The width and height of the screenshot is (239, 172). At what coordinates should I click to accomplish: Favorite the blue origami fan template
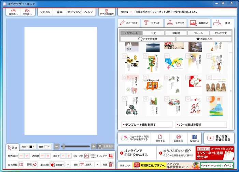(x=167, y=56)
